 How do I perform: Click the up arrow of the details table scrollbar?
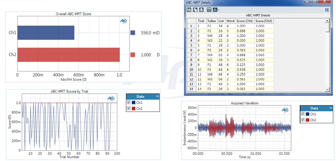(x=327, y=21)
